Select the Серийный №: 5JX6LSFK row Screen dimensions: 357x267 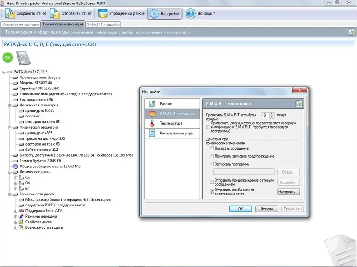coord(39,88)
